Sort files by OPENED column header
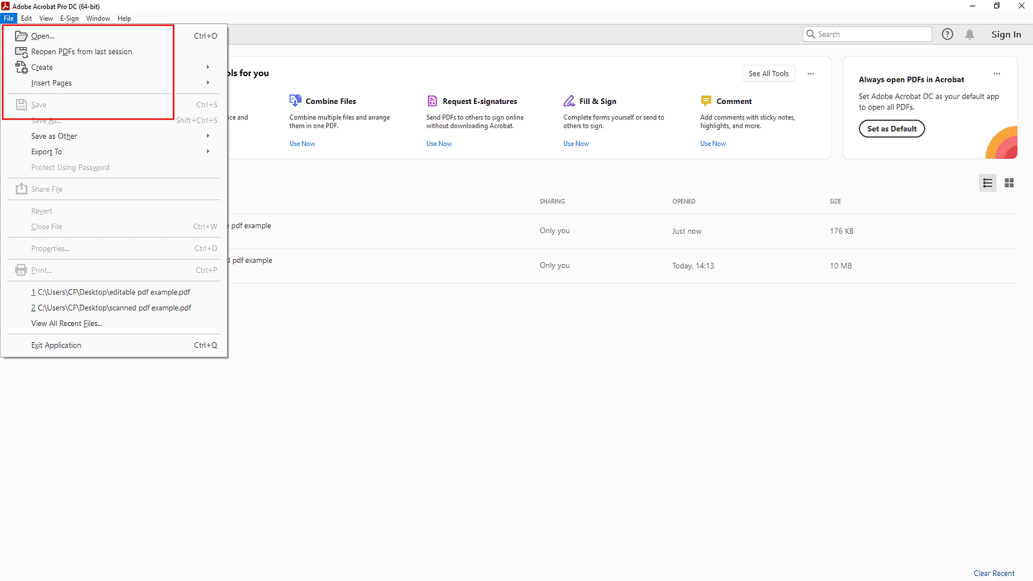1033x581 pixels. [684, 201]
